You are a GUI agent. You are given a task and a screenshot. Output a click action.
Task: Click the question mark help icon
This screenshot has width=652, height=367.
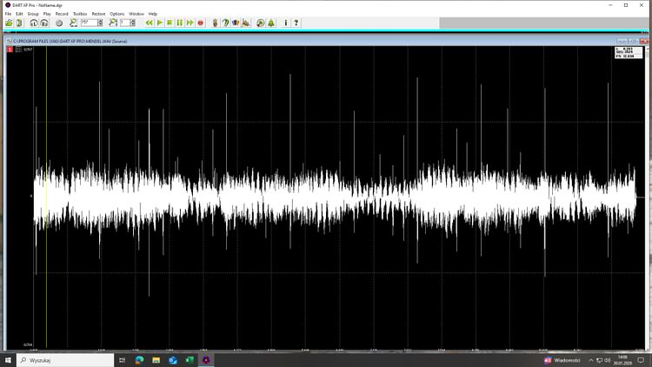coord(296,23)
